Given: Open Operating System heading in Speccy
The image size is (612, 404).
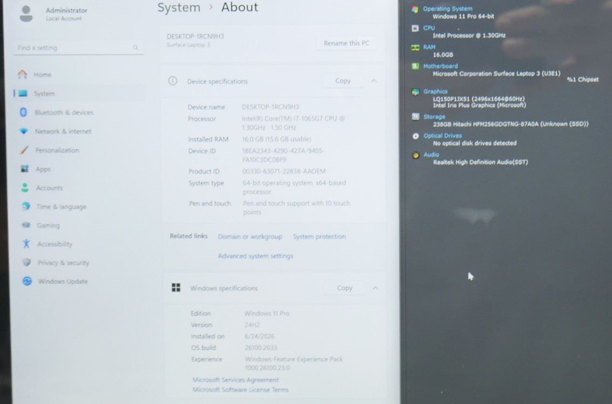Looking at the screenshot, I should point(448,9).
